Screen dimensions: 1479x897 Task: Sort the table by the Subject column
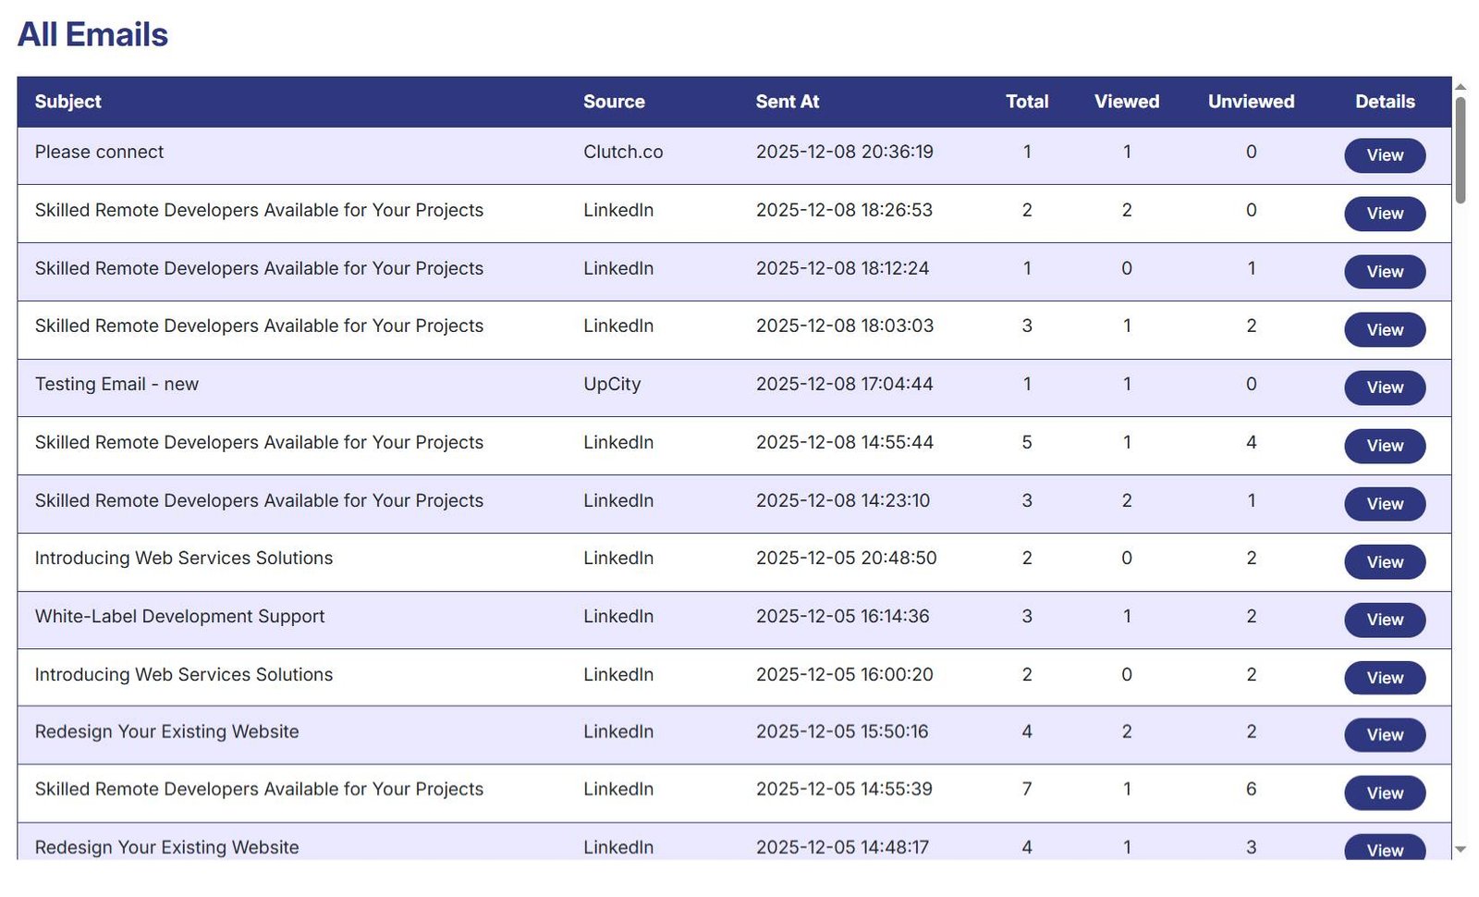tap(67, 102)
